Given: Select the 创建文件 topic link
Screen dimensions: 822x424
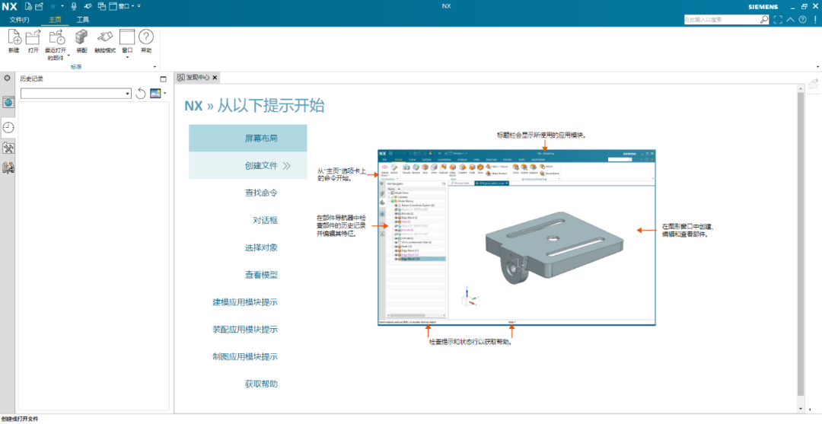Looking at the screenshot, I should pos(261,165).
